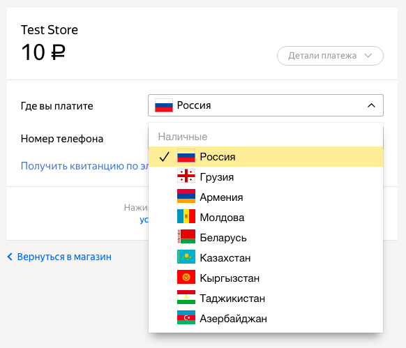Click the Россия flag in the selected field

tap(164, 105)
